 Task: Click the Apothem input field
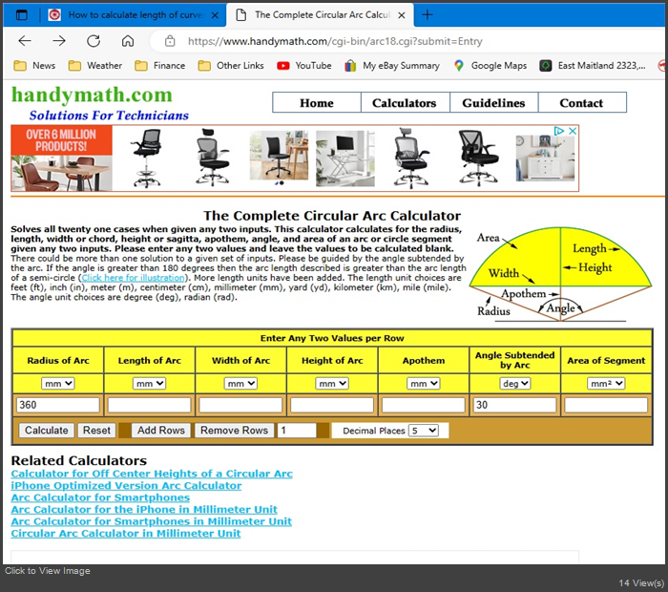(x=424, y=405)
